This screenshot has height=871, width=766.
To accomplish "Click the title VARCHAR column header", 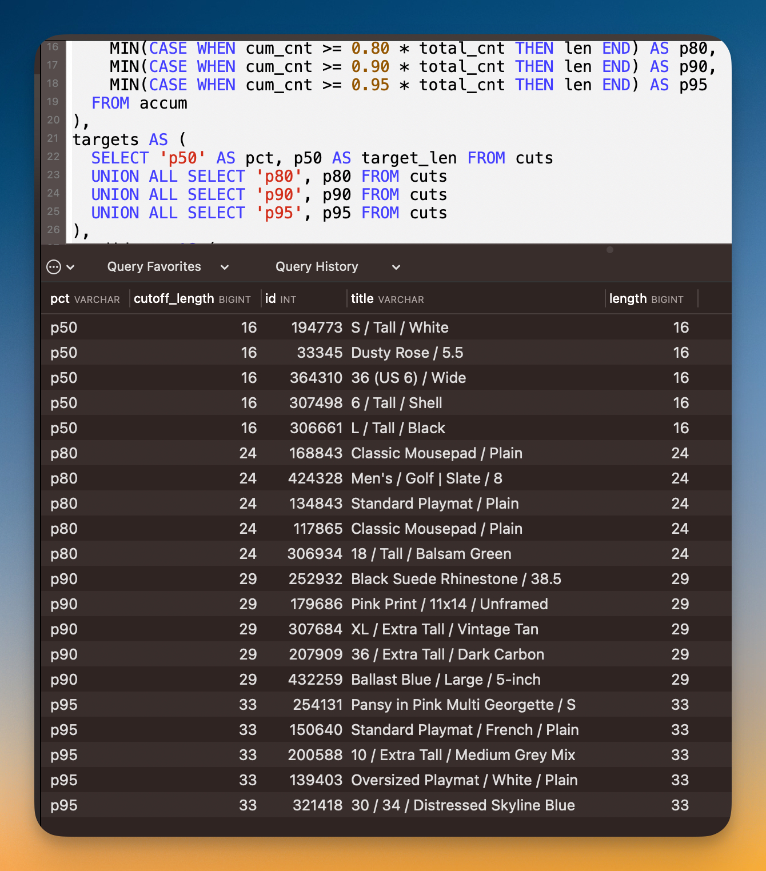I will point(387,299).
